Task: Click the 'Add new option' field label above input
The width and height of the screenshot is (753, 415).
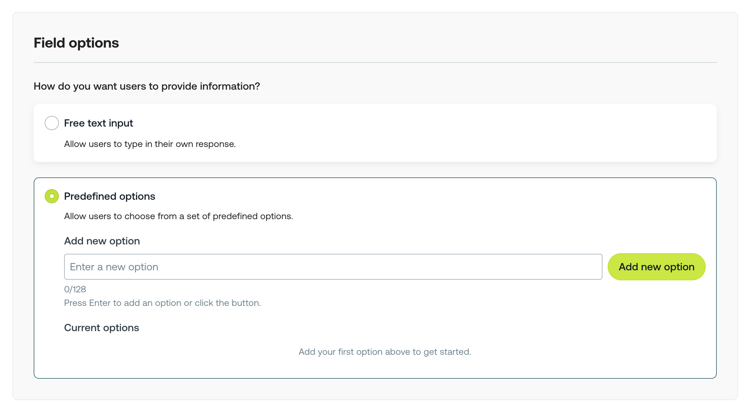Action: pyautogui.click(x=102, y=241)
